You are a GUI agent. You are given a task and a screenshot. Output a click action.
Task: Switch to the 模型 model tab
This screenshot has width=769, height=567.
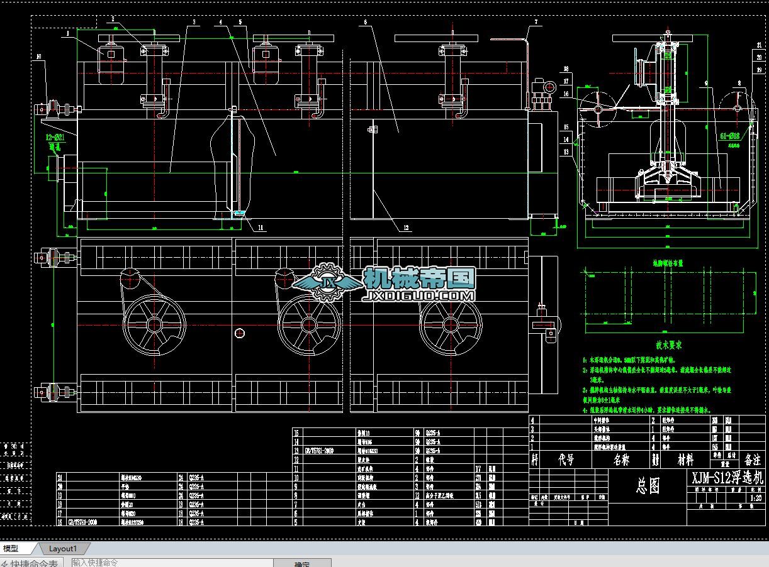[x=11, y=549]
